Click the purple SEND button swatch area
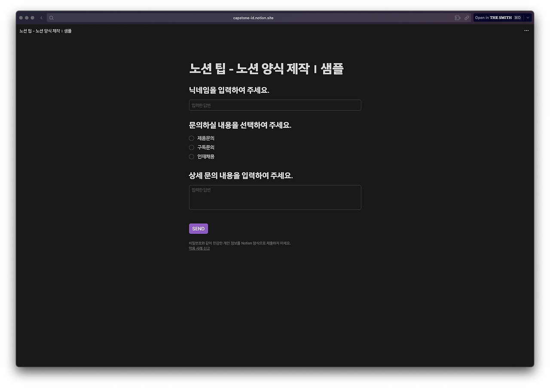550x388 pixels. [x=198, y=229]
